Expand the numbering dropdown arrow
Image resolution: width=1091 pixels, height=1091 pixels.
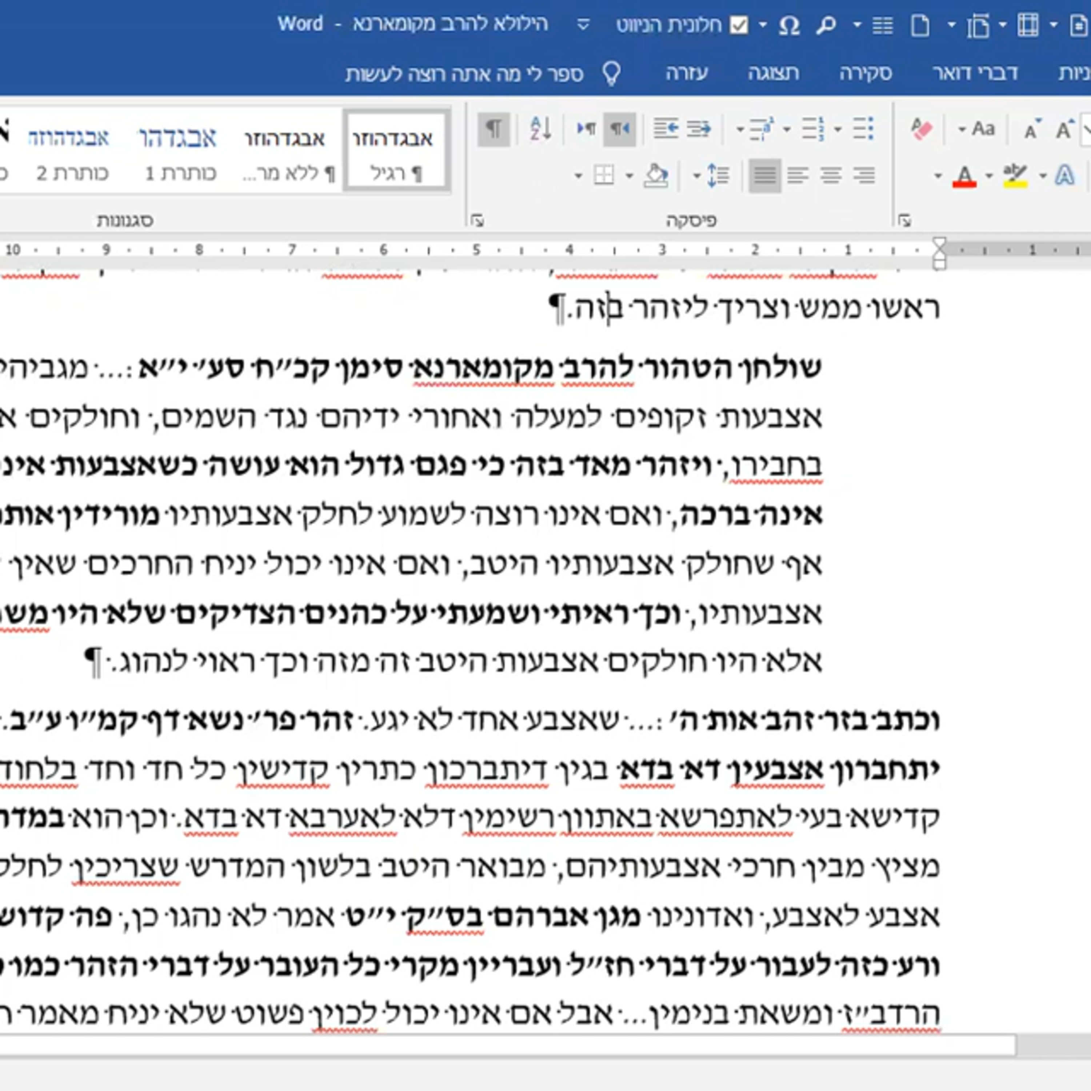pyautogui.click(x=787, y=130)
